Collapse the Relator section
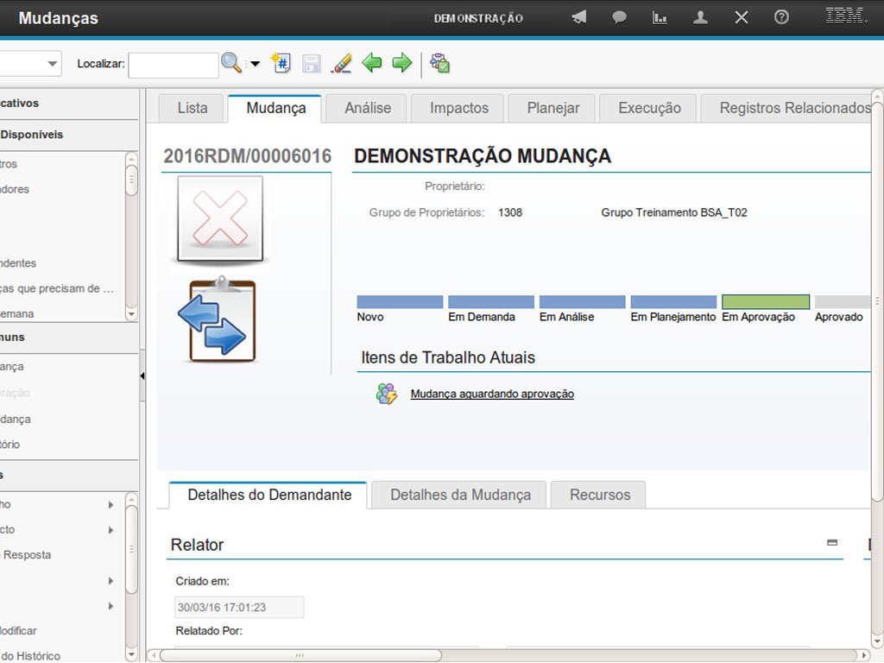The width and height of the screenshot is (884, 663). click(832, 543)
